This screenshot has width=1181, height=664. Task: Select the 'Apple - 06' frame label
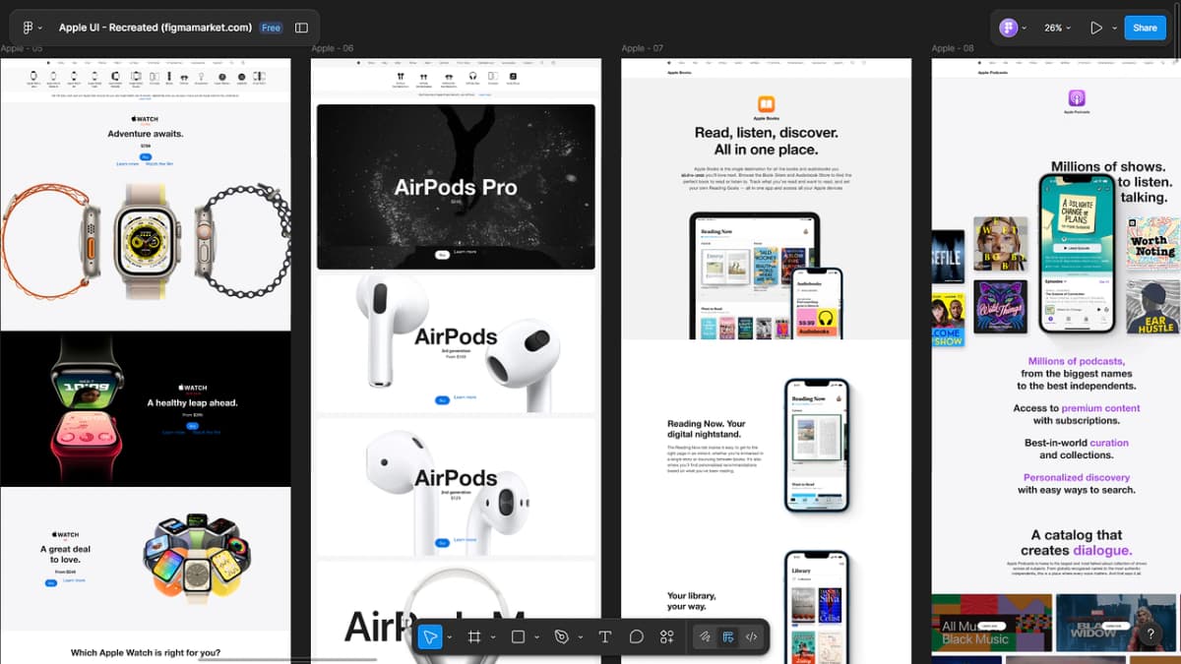click(333, 48)
